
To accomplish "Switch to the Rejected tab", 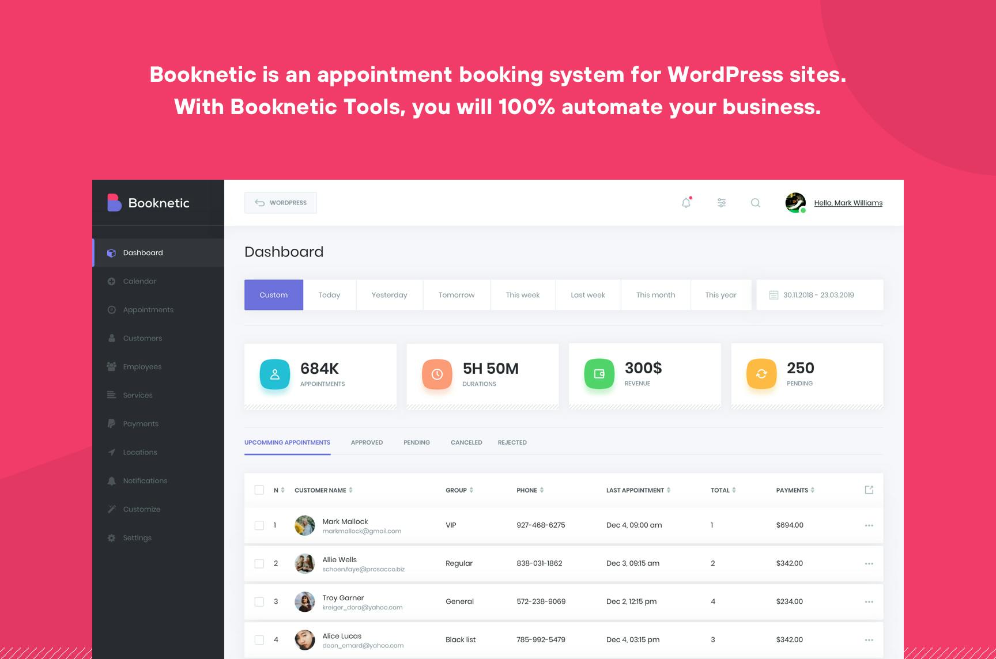I will [512, 442].
